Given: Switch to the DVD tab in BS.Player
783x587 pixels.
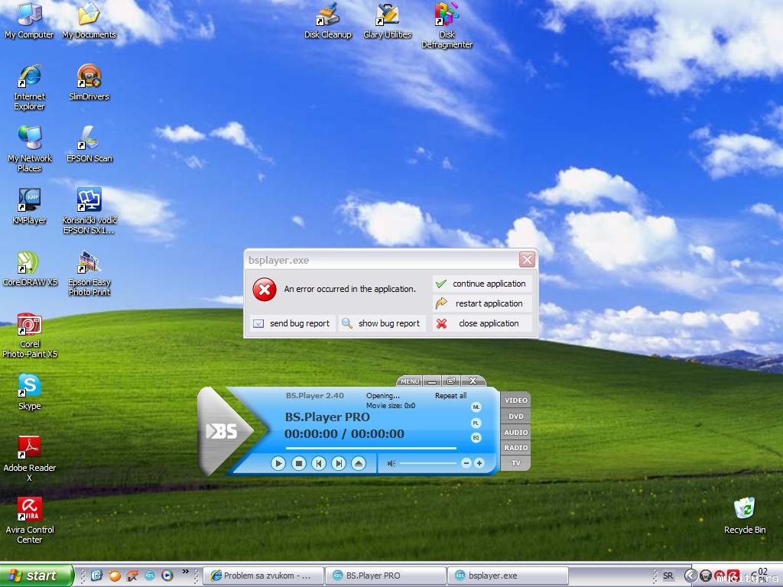Looking at the screenshot, I should tap(516, 417).
